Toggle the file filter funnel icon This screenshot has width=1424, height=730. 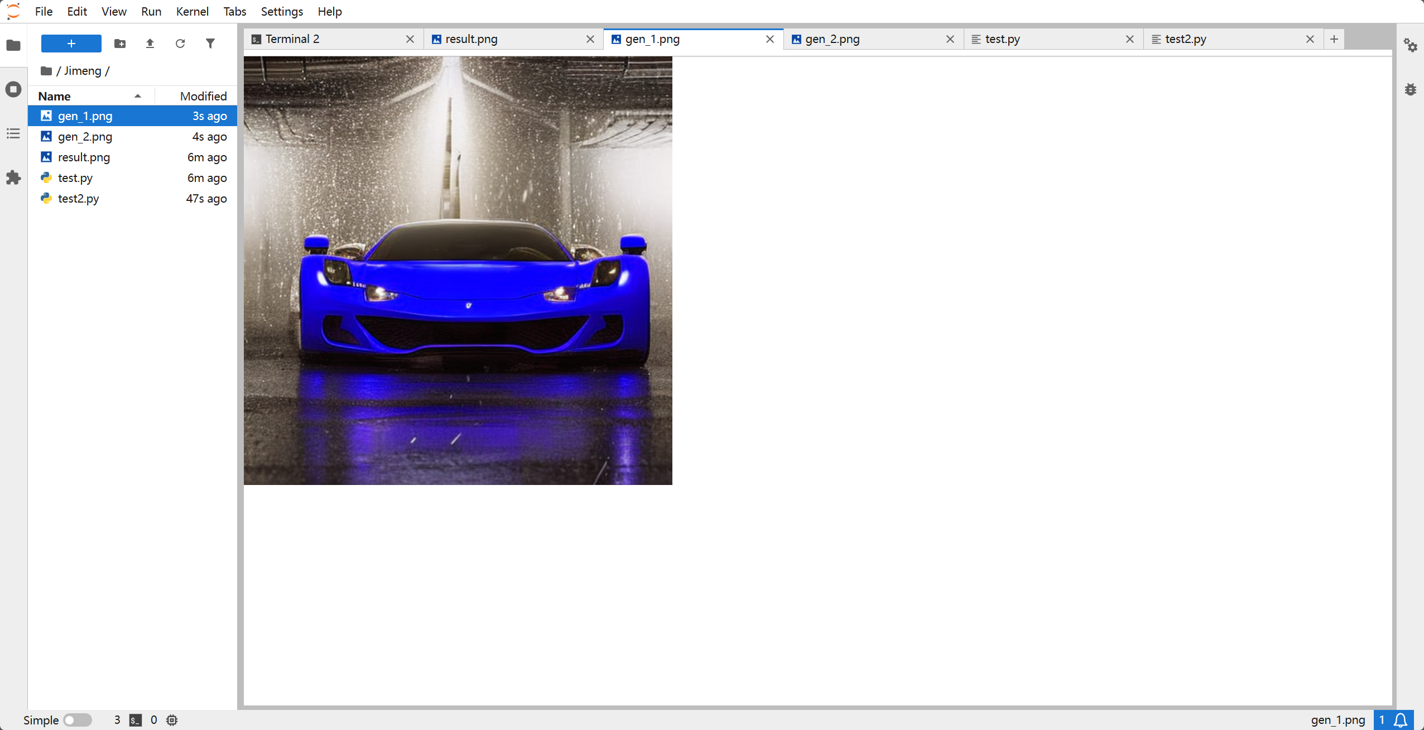tap(210, 44)
